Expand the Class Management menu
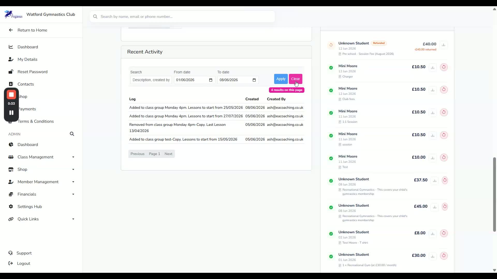 click(41, 157)
